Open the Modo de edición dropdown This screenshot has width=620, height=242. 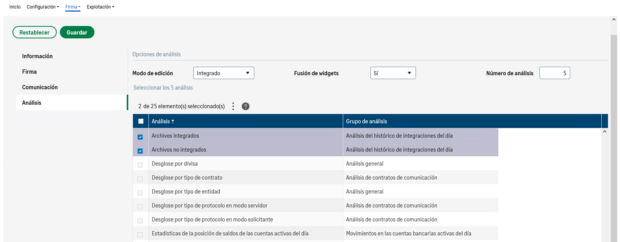[224, 73]
